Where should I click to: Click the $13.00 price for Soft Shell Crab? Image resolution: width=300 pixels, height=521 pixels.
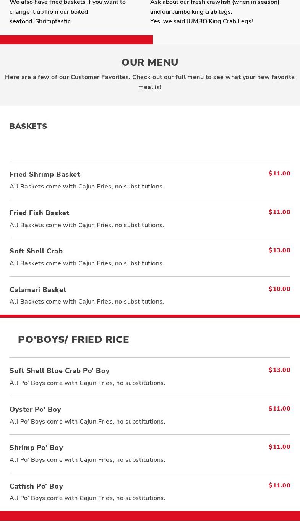(279, 250)
